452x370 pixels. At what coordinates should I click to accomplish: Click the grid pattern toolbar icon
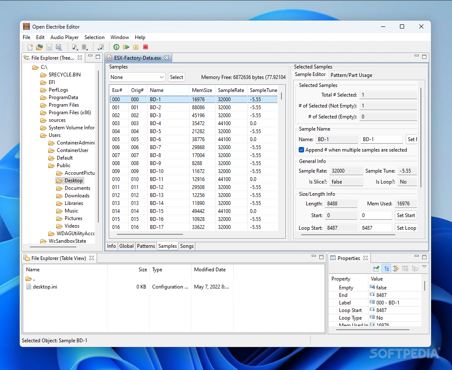(84, 47)
